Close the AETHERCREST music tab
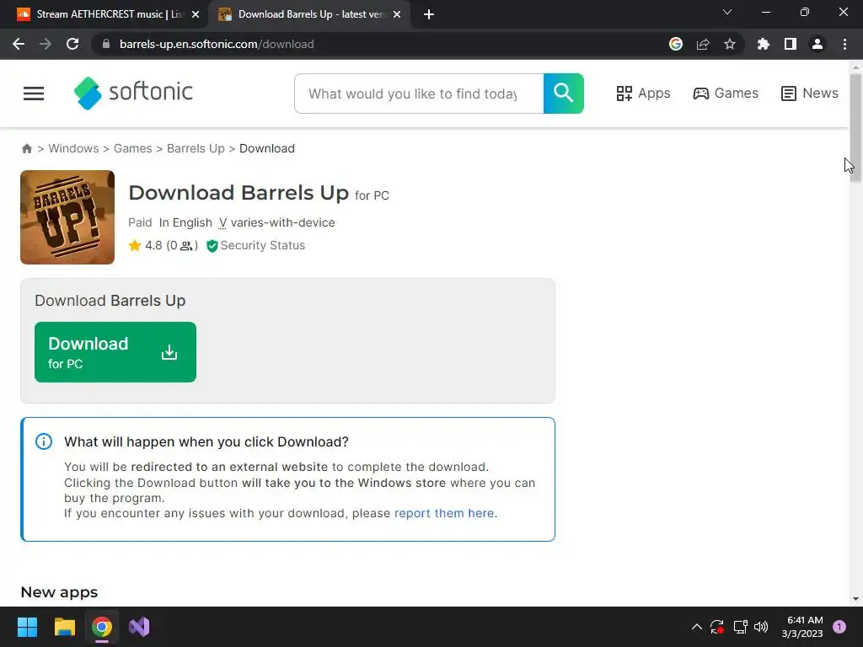This screenshot has width=863, height=647. [x=196, y=14]
